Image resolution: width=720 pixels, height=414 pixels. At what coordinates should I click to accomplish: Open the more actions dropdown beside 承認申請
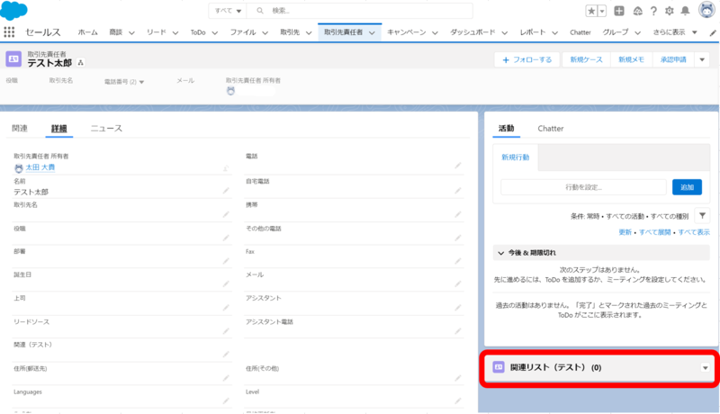[x=702, y=59]
